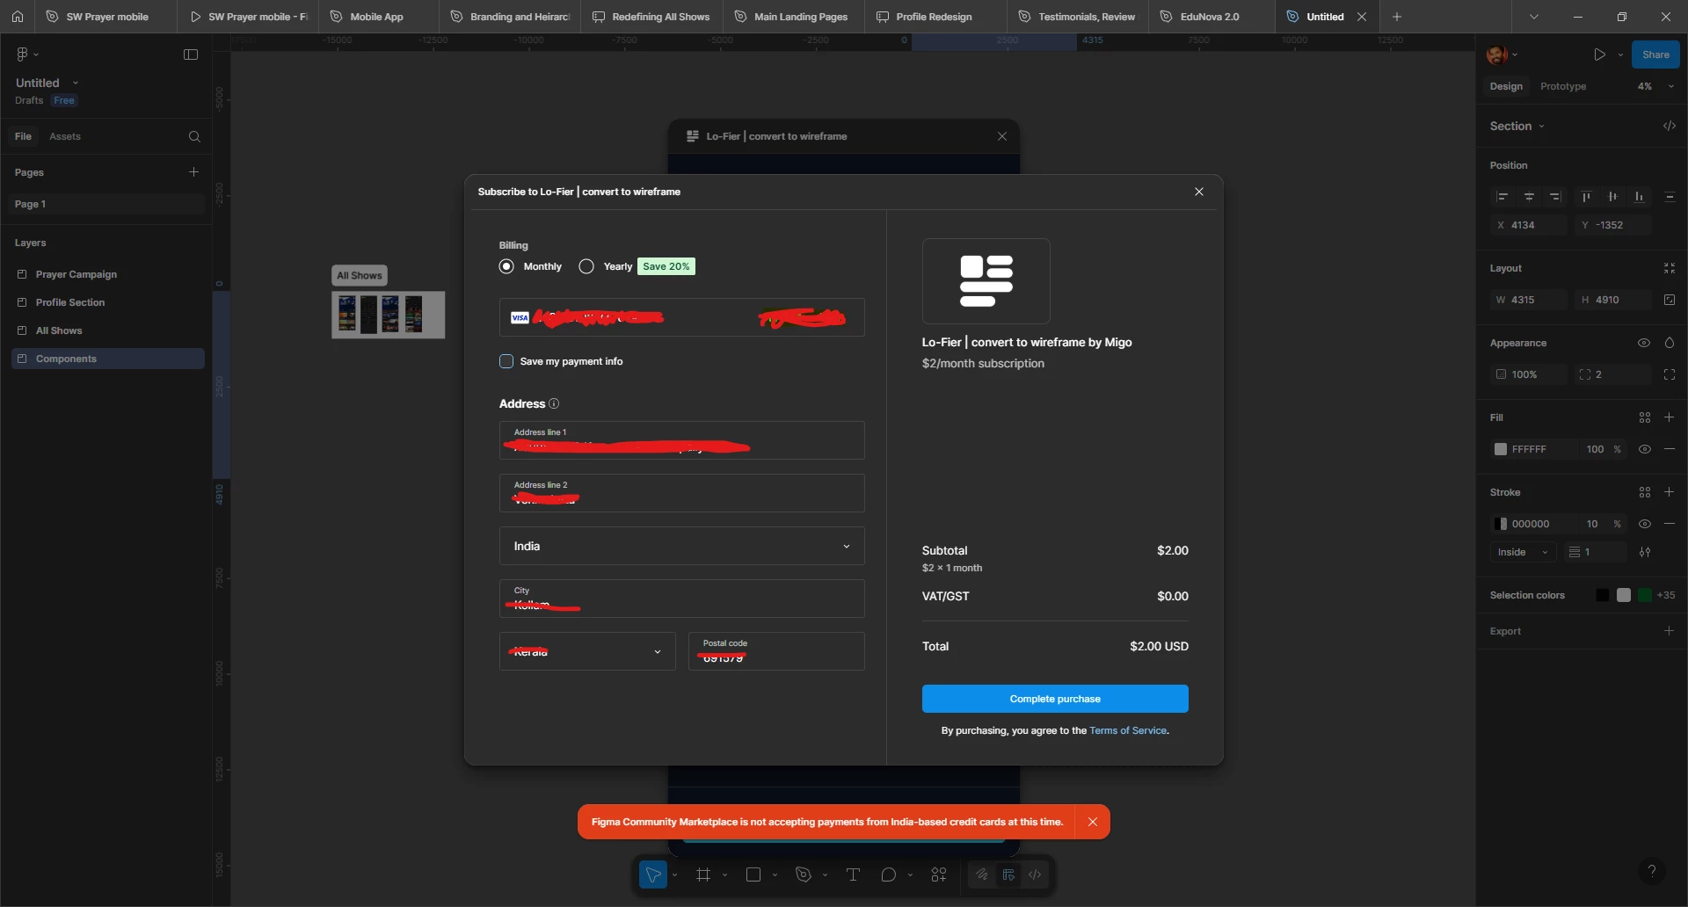Toggle the left sidebar collapse icon
Viewport: 1688px width, 907px height.
point(191,54)
